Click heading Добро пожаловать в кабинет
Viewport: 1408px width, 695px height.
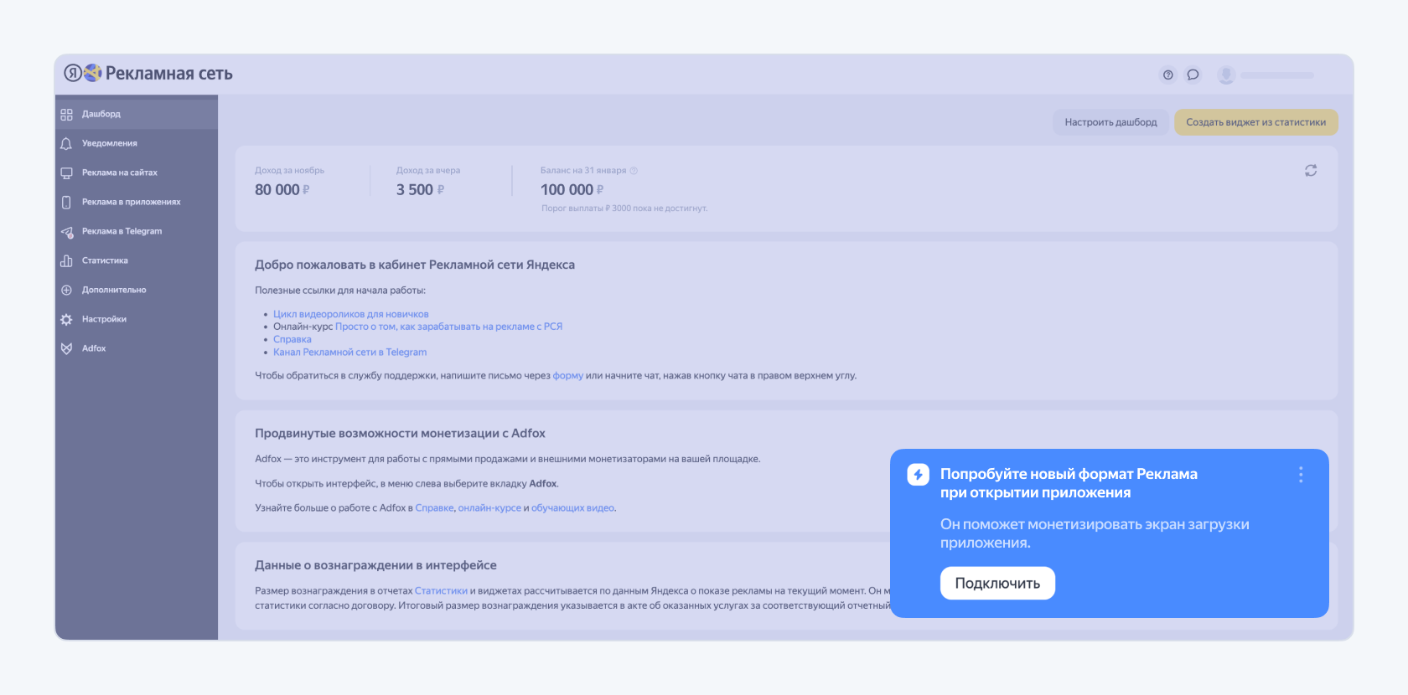coord(415,265)
